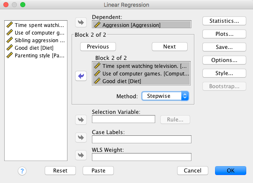Open the Method dropdown set to Stepwise
253x183 pixels.
click(165, 96)
